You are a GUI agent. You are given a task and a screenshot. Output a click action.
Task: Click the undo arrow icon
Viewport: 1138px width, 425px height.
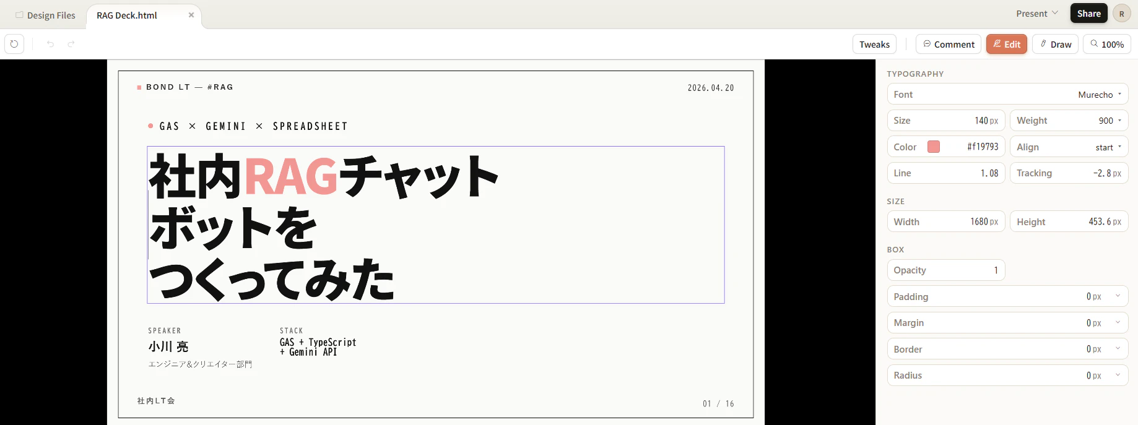click(51, 44)
